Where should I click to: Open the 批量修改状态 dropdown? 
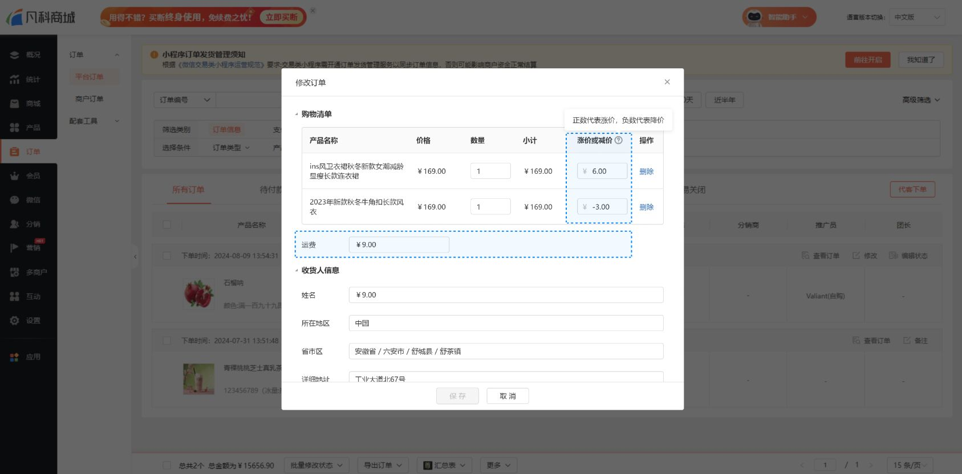coord(317,465)
